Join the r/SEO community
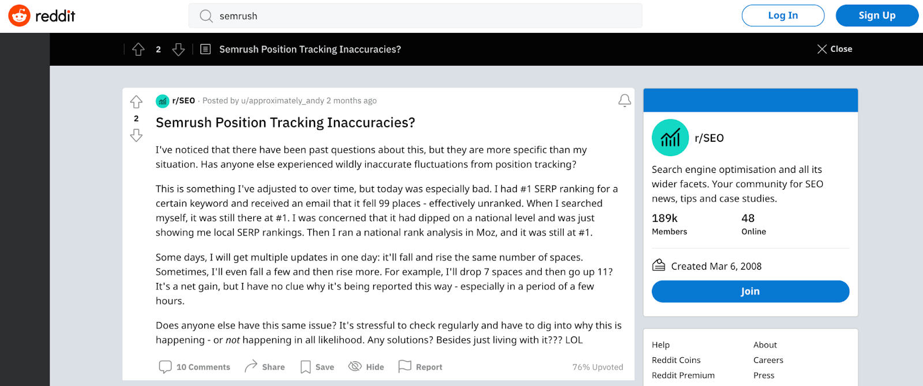The image size is (923, 386). pos(751,292)
